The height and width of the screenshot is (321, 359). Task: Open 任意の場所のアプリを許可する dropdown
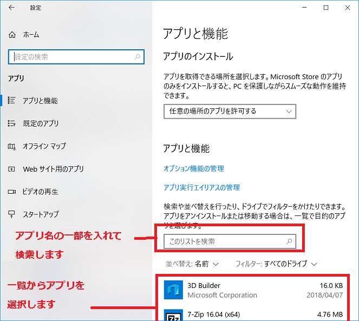[230, 112]
